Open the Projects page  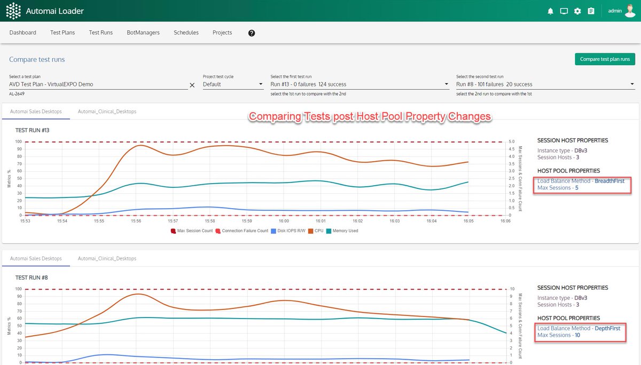point(222,33)
